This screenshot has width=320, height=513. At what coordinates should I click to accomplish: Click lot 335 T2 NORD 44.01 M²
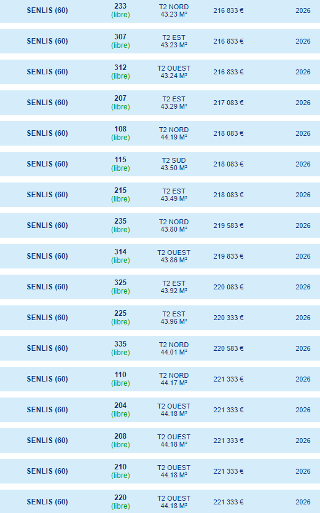click(160, 348)
